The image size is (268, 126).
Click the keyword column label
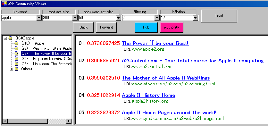click(x=20, y=12)
